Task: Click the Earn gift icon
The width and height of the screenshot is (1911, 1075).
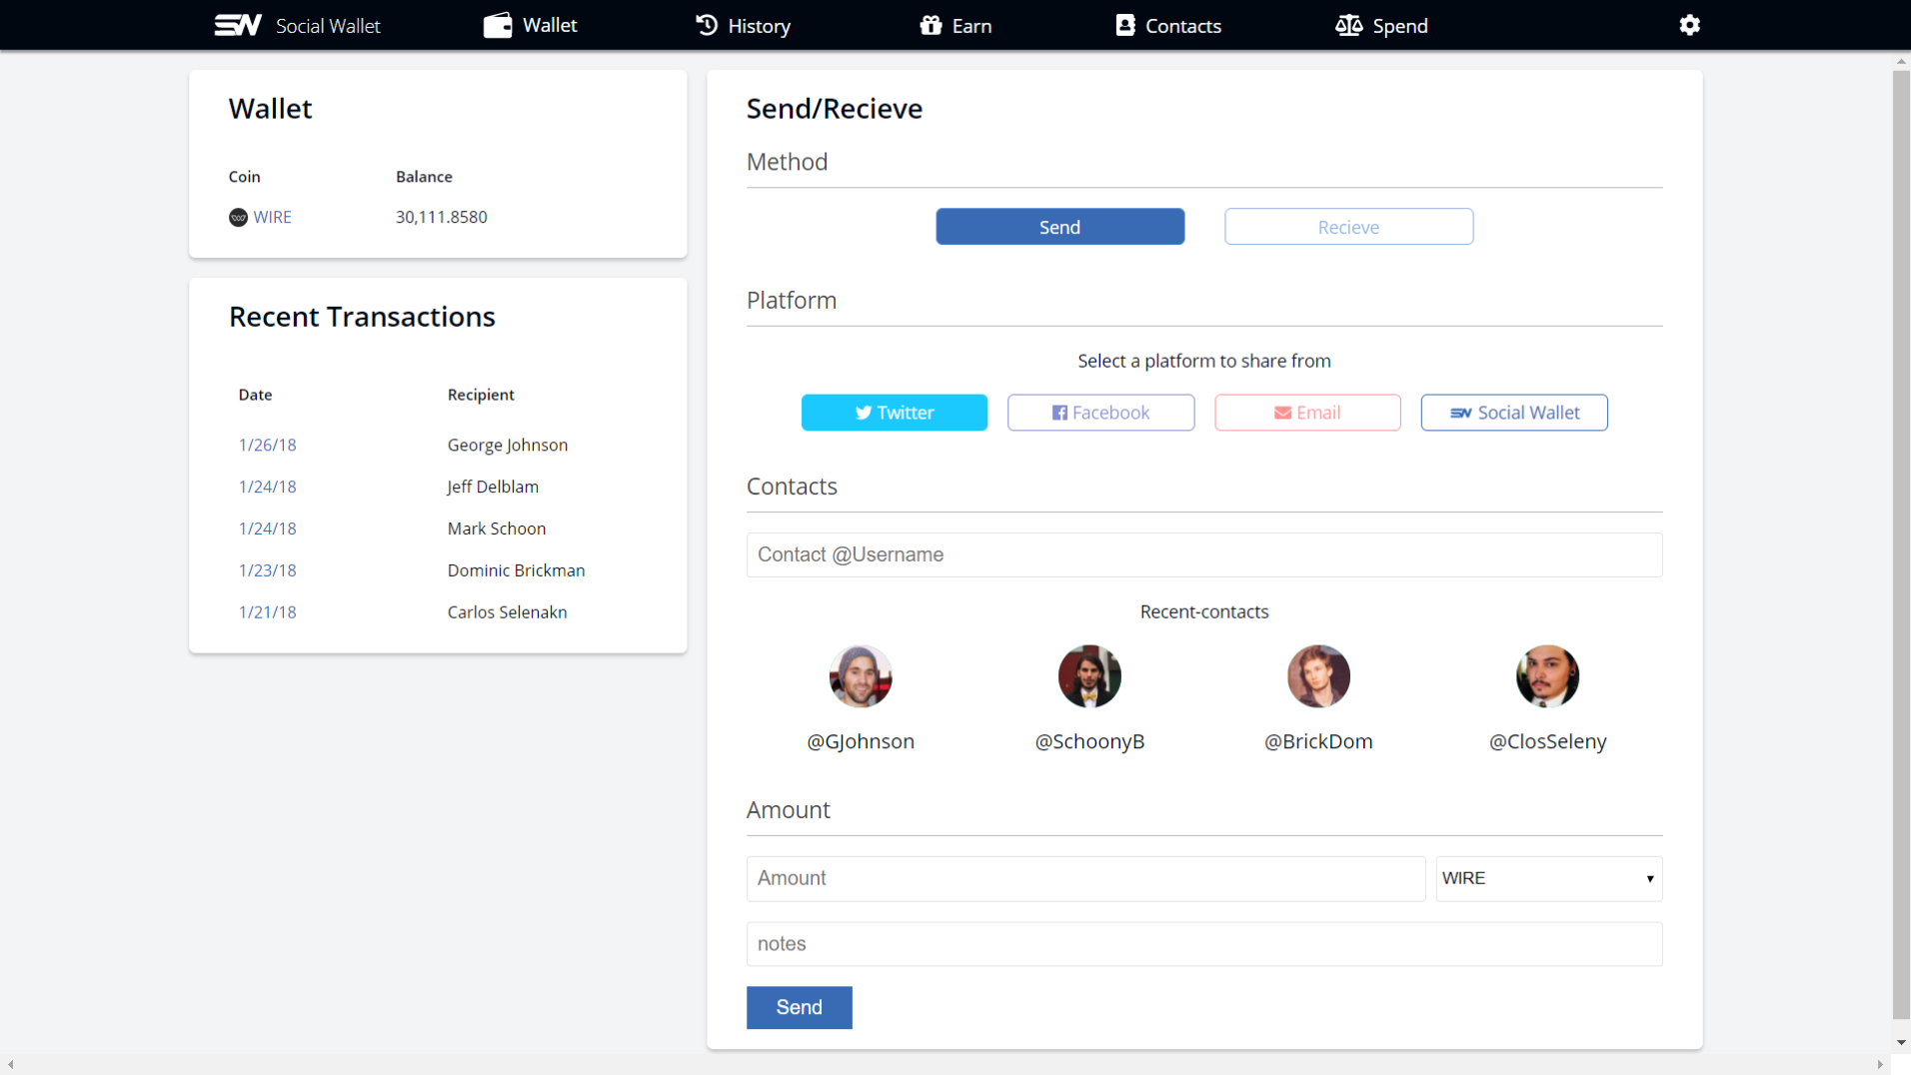Action: [x=931, y=25]
